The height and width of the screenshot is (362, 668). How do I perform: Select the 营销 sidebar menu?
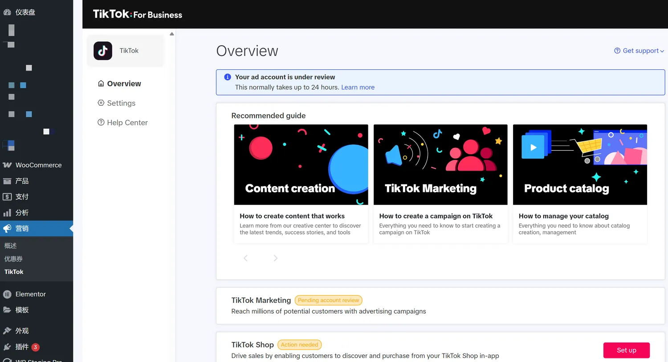[x=37, y=228]
